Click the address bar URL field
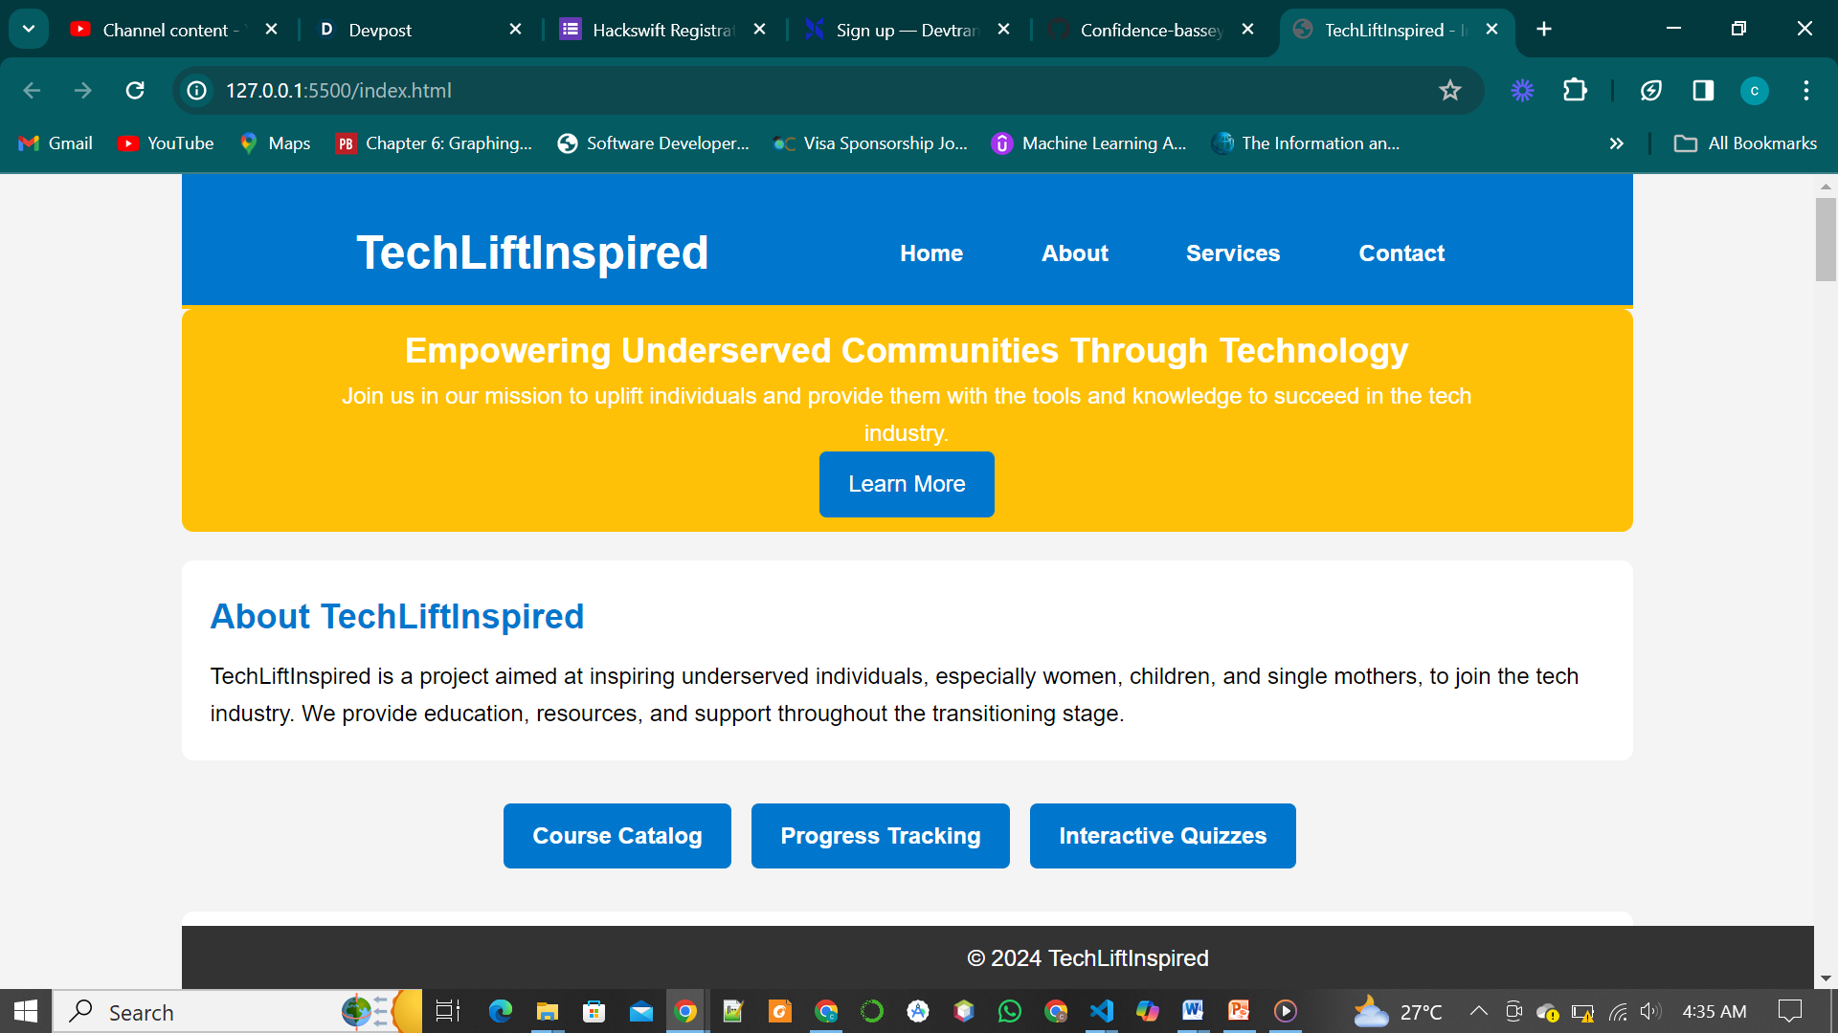1838x1033 pixels. (766, 90)
